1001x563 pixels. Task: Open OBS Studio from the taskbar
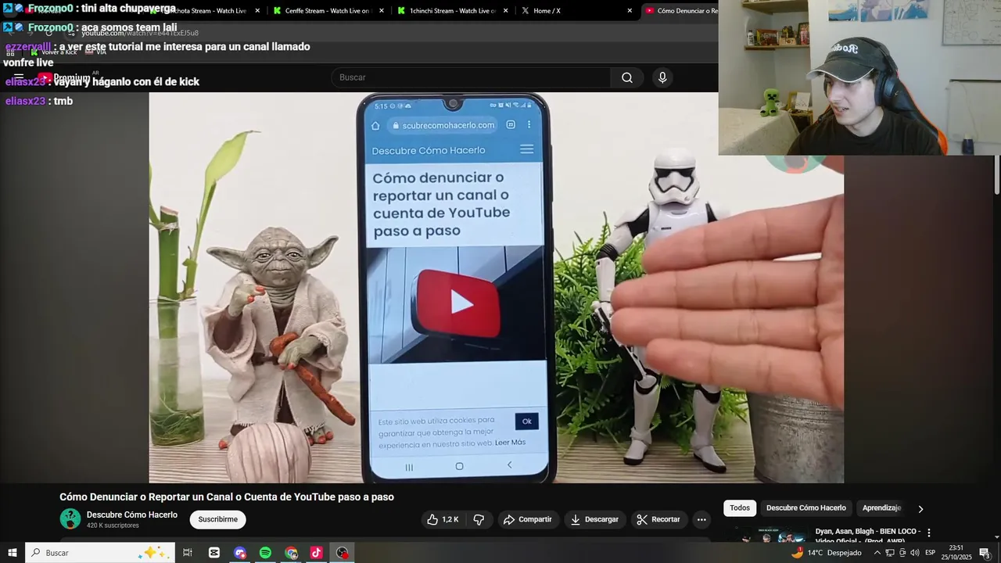click(342, 553)
